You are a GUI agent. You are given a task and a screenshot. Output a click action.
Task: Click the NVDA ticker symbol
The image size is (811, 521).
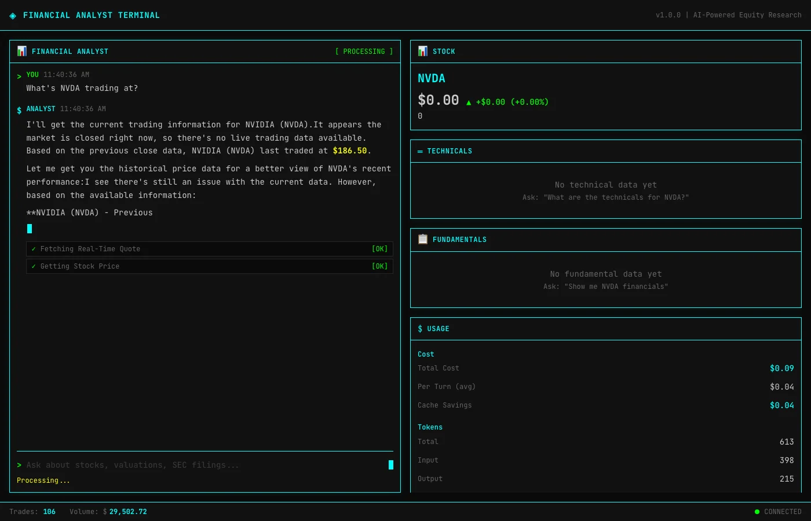432,79
